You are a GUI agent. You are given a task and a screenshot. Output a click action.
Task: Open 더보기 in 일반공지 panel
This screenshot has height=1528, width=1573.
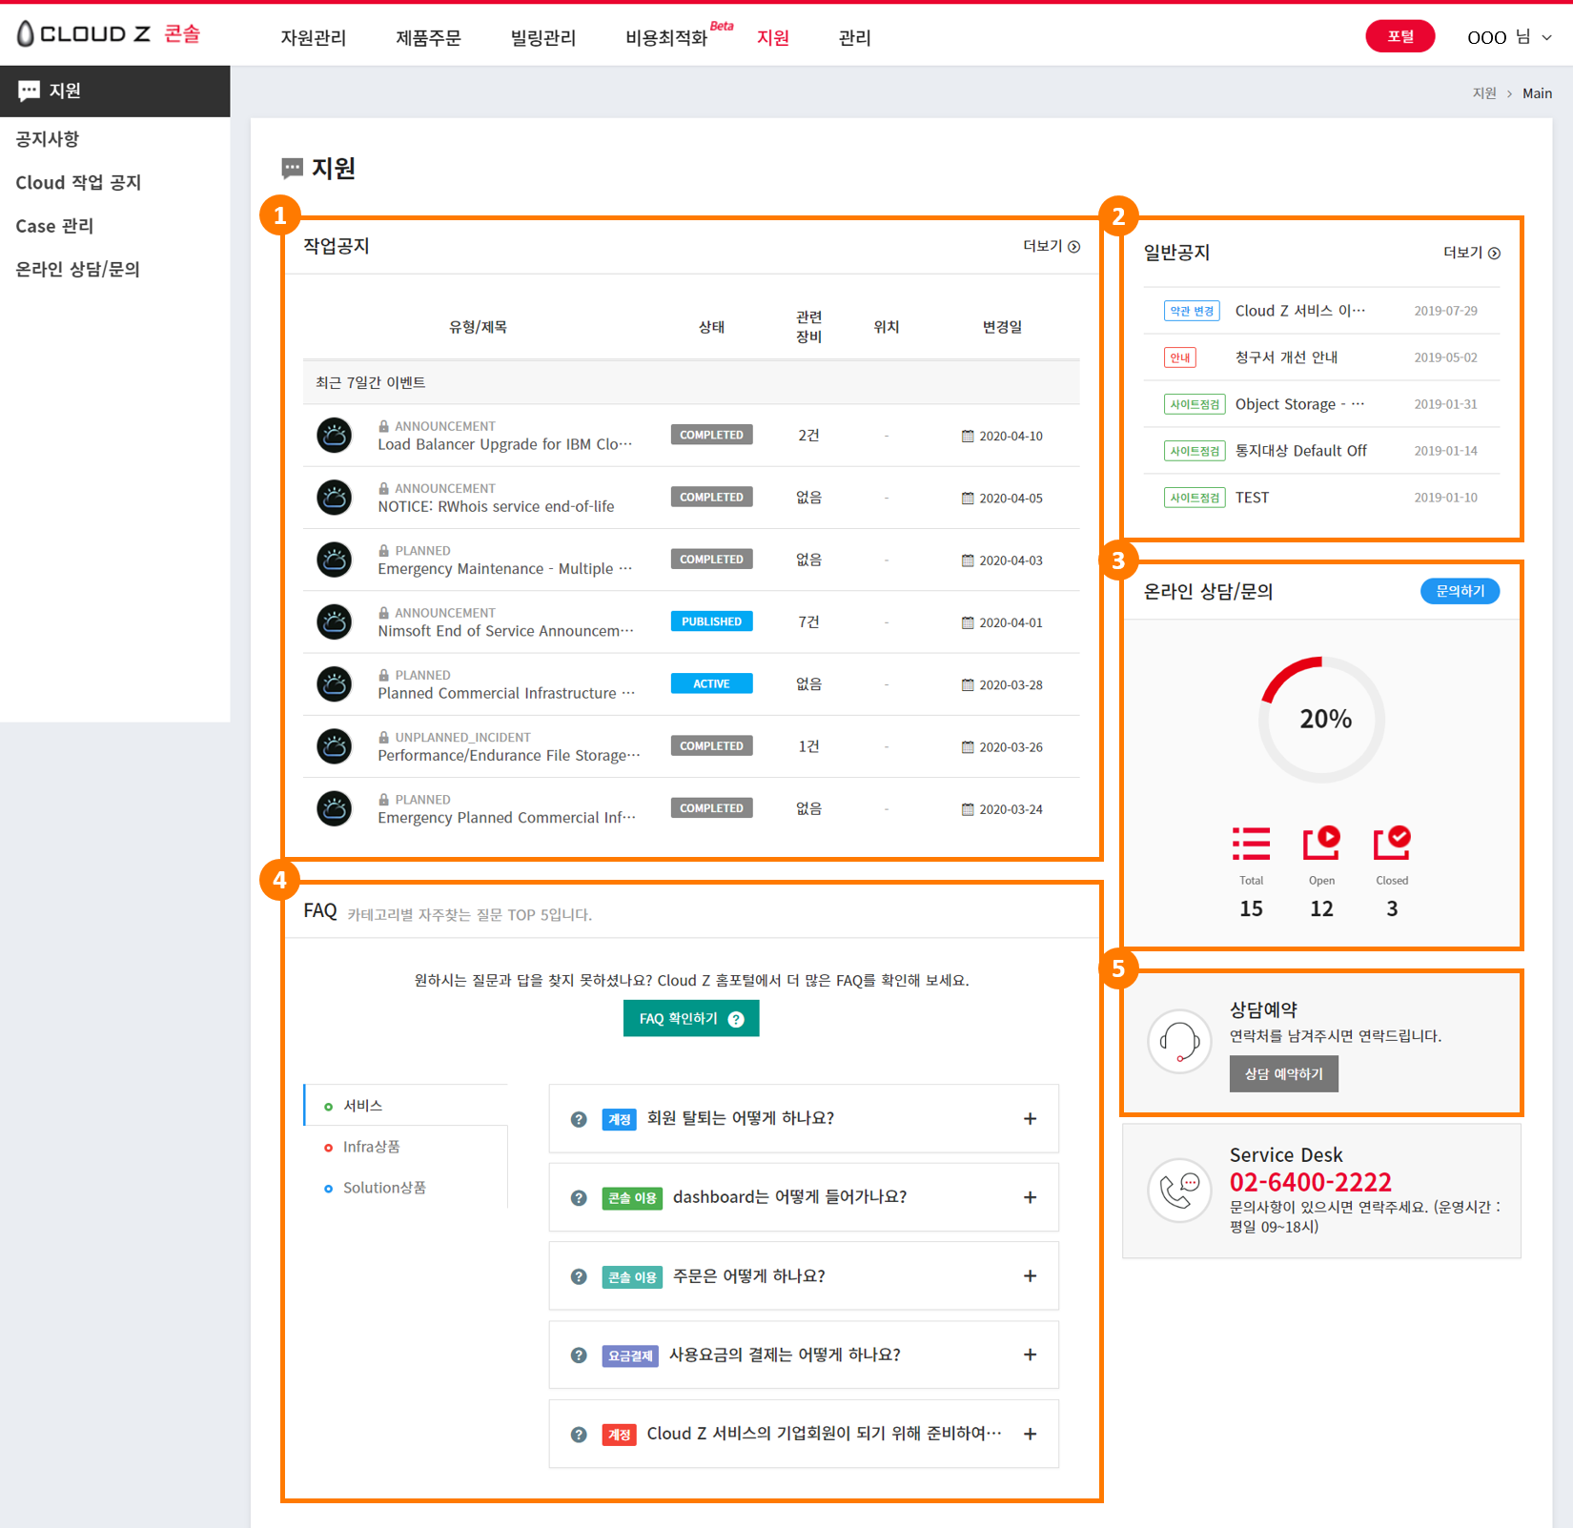tap(1472, 253)
